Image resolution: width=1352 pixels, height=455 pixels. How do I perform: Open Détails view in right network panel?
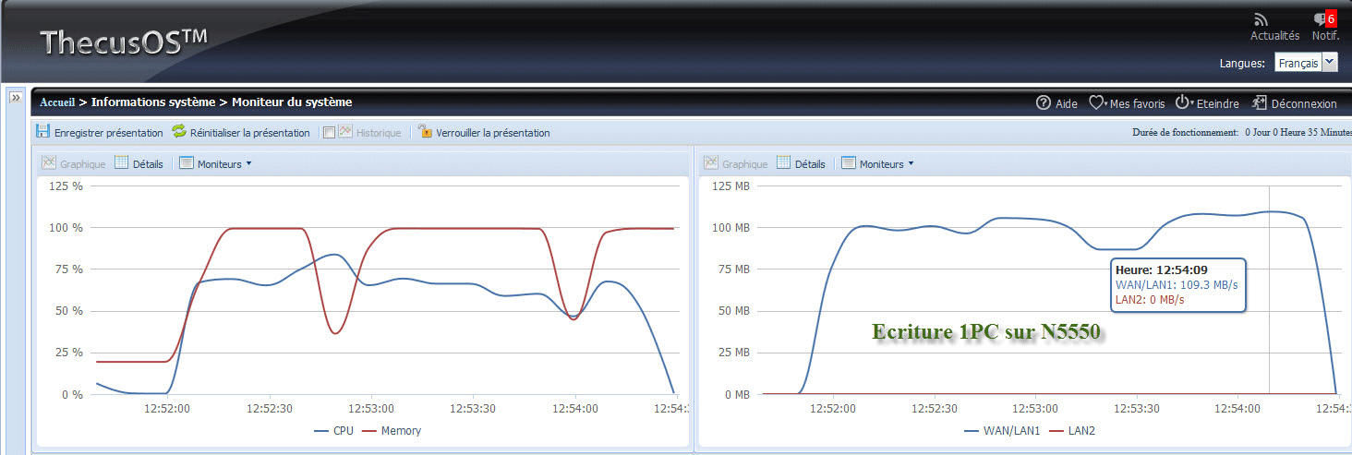tap(801, 163)
